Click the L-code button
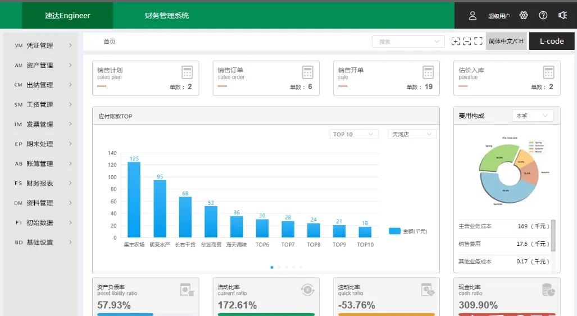Viewport: 577px width, 316px height. coord(551,42)
